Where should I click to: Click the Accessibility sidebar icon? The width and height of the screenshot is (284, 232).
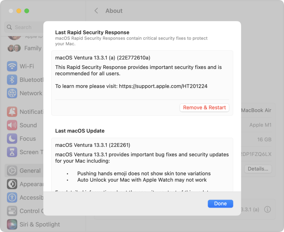tap(12, 197)
